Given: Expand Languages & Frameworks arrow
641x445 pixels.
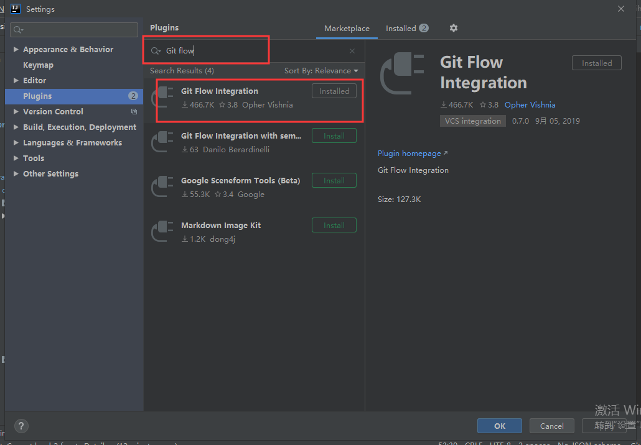Looking at the screenshot, I should pos(16,142).
